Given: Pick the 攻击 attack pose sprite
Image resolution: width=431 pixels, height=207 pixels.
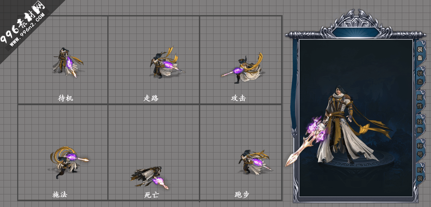Looking at the screenshot, I should 243,68.
